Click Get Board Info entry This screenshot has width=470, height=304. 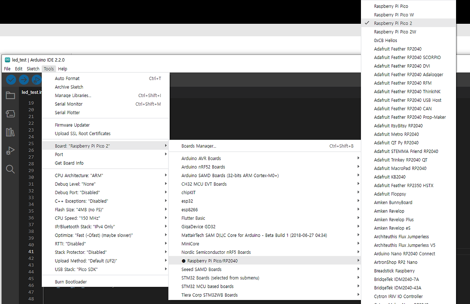coord(106,163)
